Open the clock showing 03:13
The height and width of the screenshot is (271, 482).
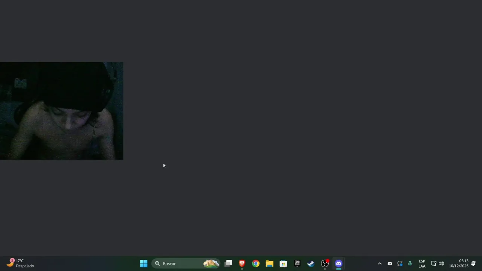point(458,263)
